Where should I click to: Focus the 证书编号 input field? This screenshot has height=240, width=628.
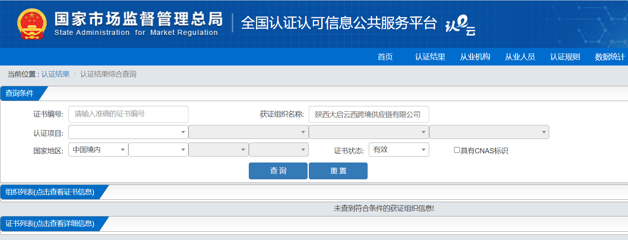click(x=128, y=114)
